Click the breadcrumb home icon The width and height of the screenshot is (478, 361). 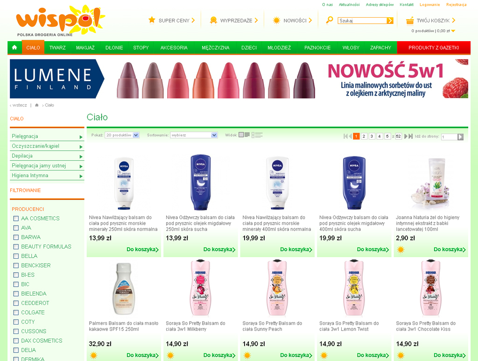[x=36, y=105]
